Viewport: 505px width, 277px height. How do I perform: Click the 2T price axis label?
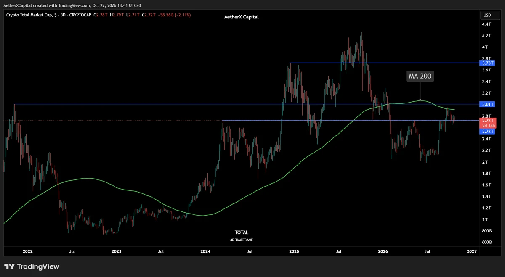(485, 162)
